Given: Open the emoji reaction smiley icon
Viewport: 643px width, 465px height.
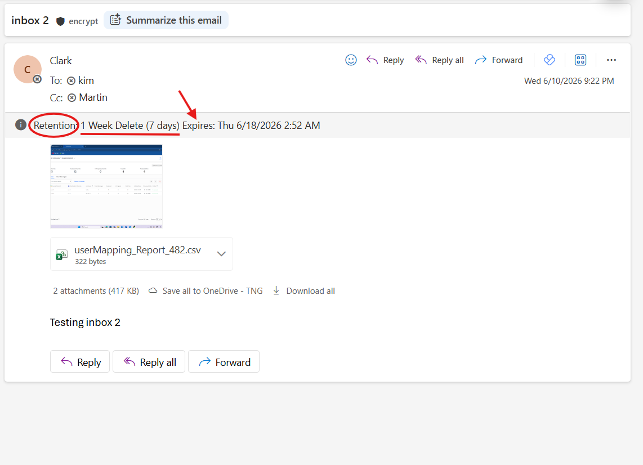Looking at the screenshot, I should tap(351, 60).
